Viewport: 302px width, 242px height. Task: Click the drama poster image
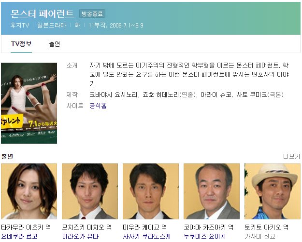29,103
